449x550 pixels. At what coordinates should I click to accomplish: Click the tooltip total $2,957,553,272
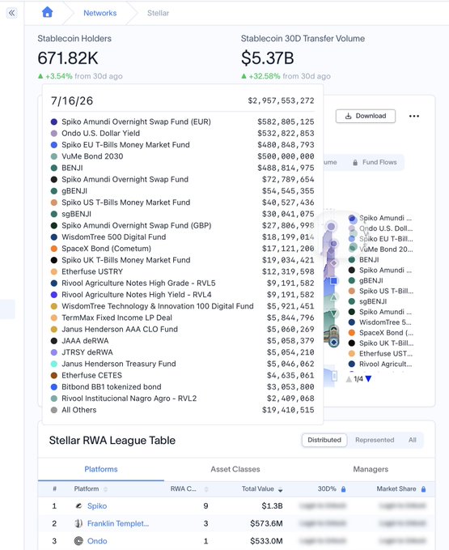(x=281, y=101)
